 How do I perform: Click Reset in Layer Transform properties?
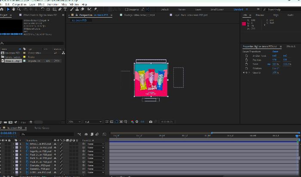click(275, 52)
